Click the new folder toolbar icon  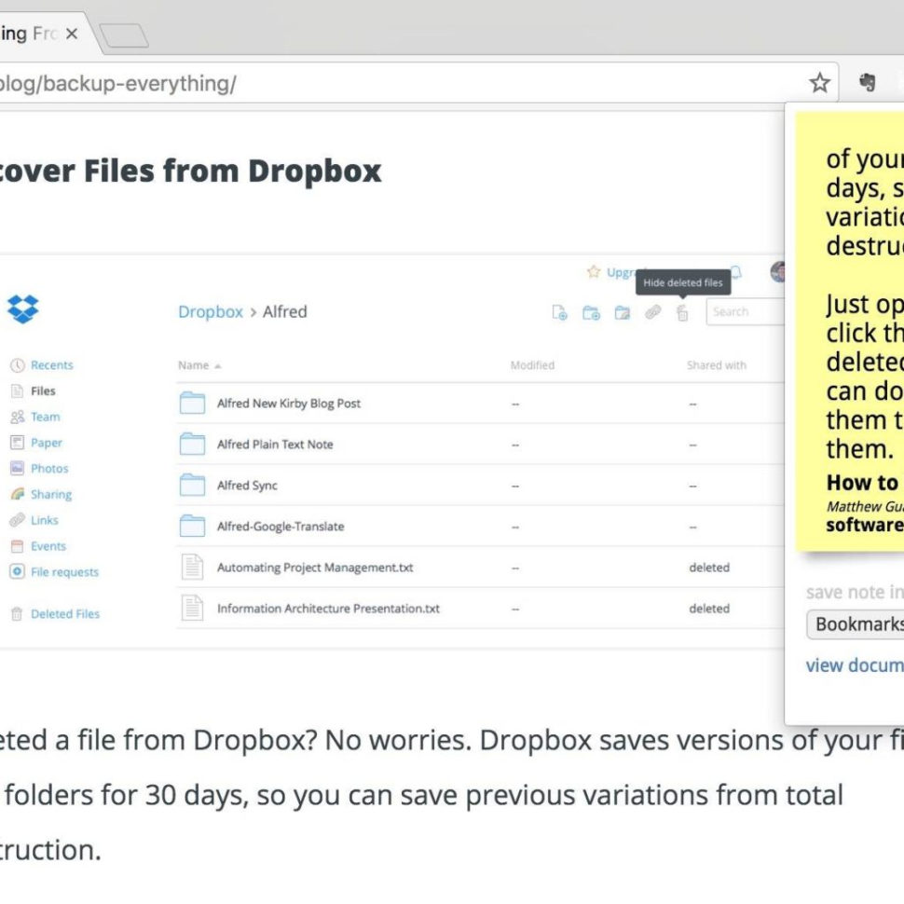click(591, 312)
